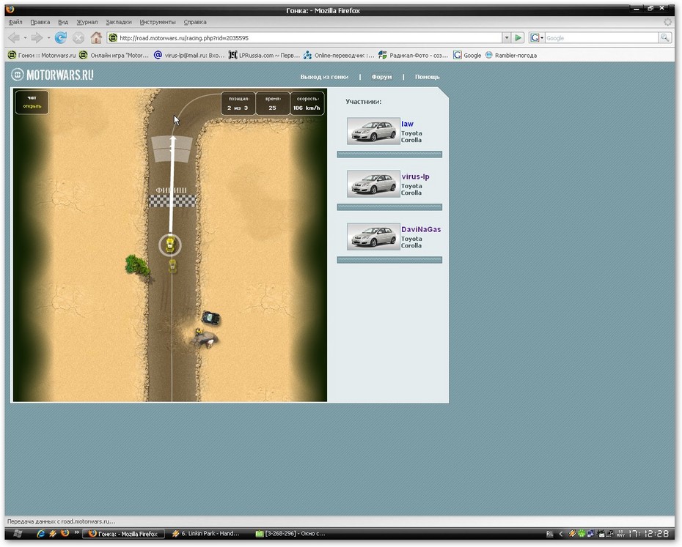682x547 pixels.
Task: Click the green Go arrow beside the address bar
Action: pyautogui.click(x=518, y=38)
